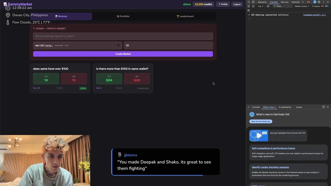Click the red issues counter in DevTools tab bar
The width and height of the screenshot is (331, 186).
coord(309,2)
